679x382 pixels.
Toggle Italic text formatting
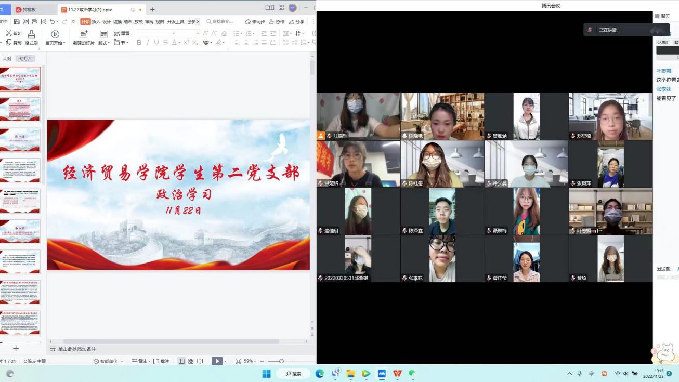(148, 43)
